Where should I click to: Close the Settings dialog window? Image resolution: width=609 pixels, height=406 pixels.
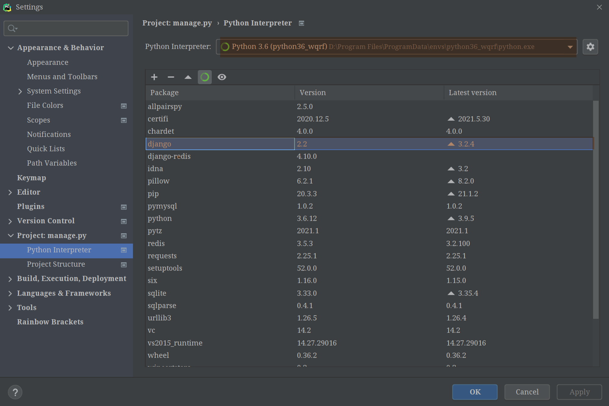(x=599, y=7)
